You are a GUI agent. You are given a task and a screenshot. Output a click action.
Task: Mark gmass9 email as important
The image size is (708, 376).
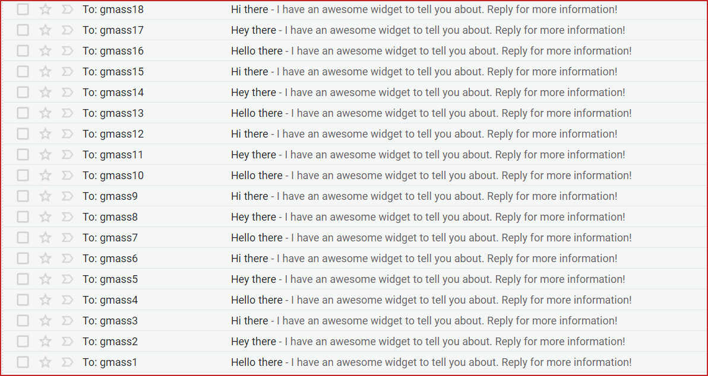click(x=67, y=196)
